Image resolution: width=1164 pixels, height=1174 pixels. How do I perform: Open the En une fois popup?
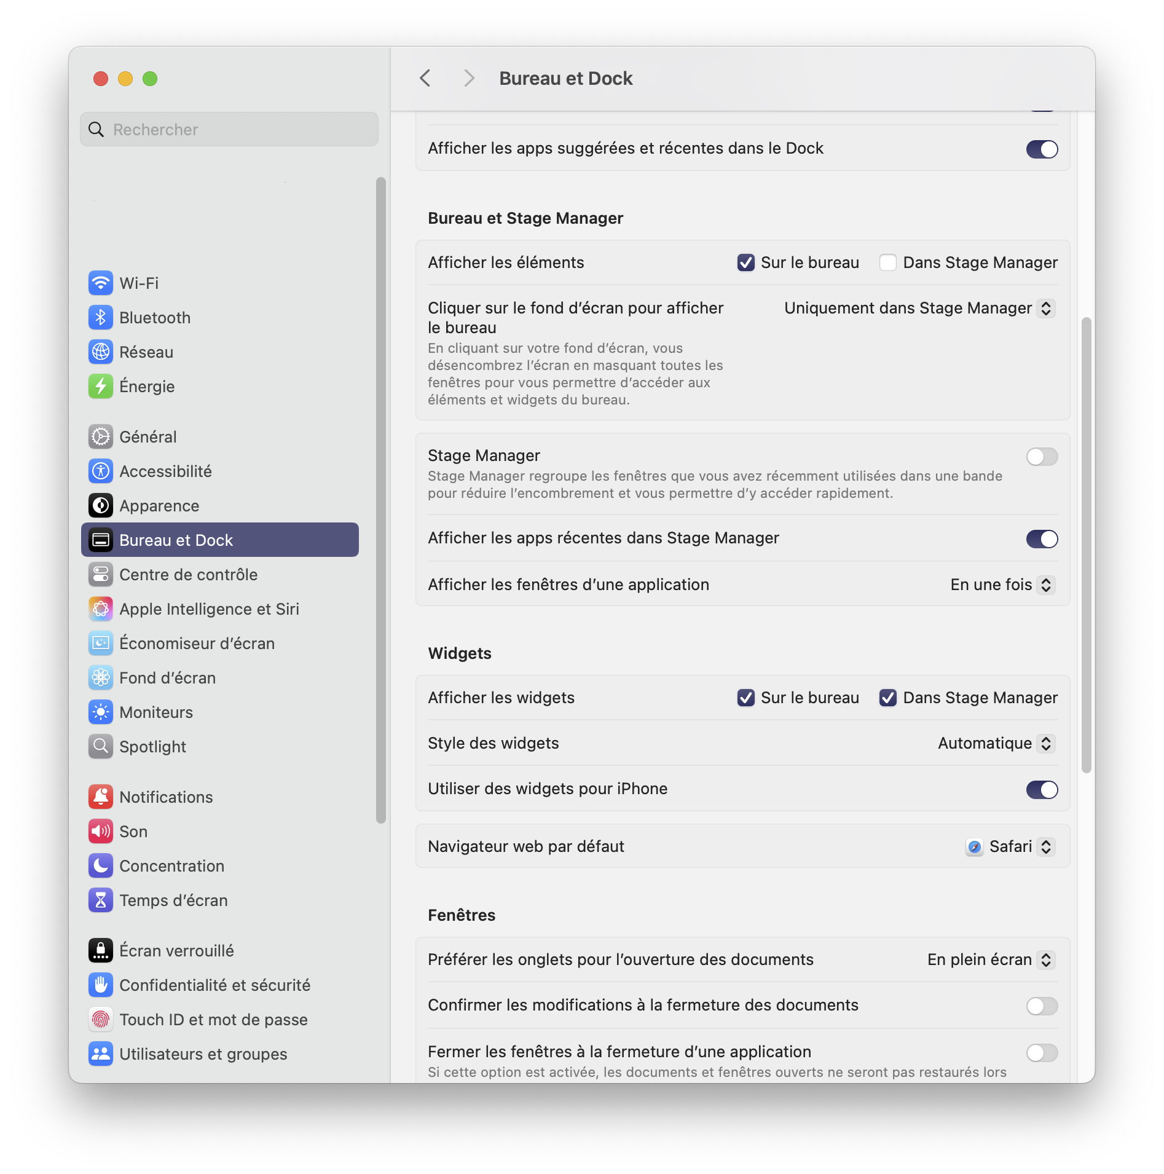tap(1003, 585)
